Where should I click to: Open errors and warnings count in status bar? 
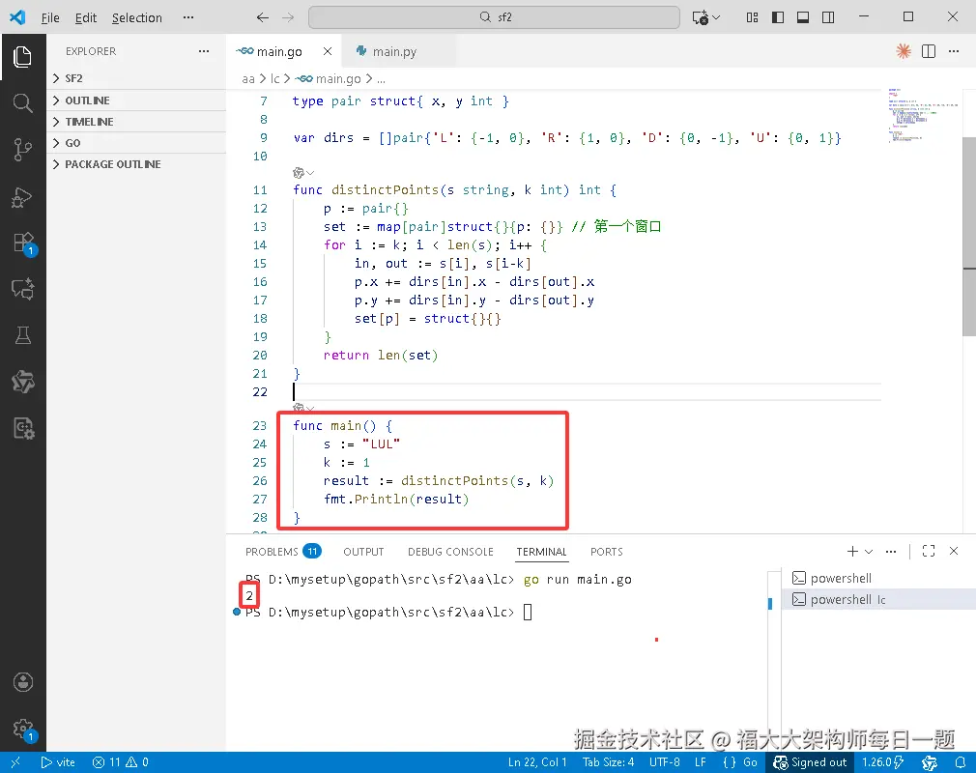[120, 761]
